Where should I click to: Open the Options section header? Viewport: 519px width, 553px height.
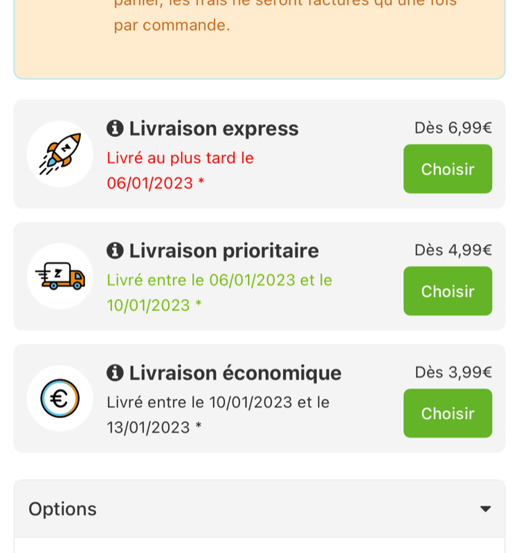(x=259, y=509)
